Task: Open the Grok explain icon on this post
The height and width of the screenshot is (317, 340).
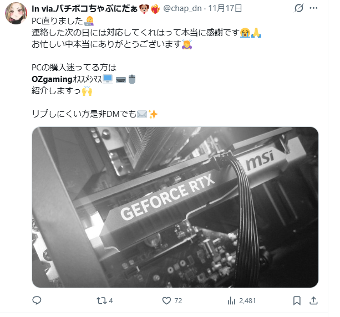Action: 298,8
